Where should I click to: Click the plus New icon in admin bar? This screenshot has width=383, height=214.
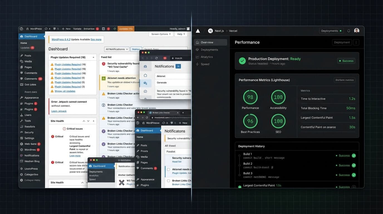pyautogui.click(x=63, y=29)
